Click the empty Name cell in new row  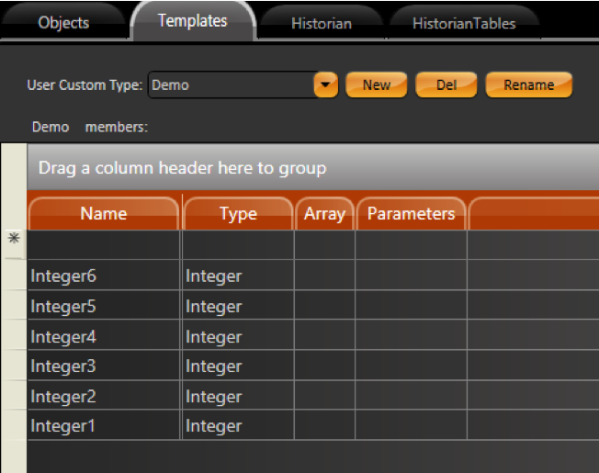[x=104, y=245]
